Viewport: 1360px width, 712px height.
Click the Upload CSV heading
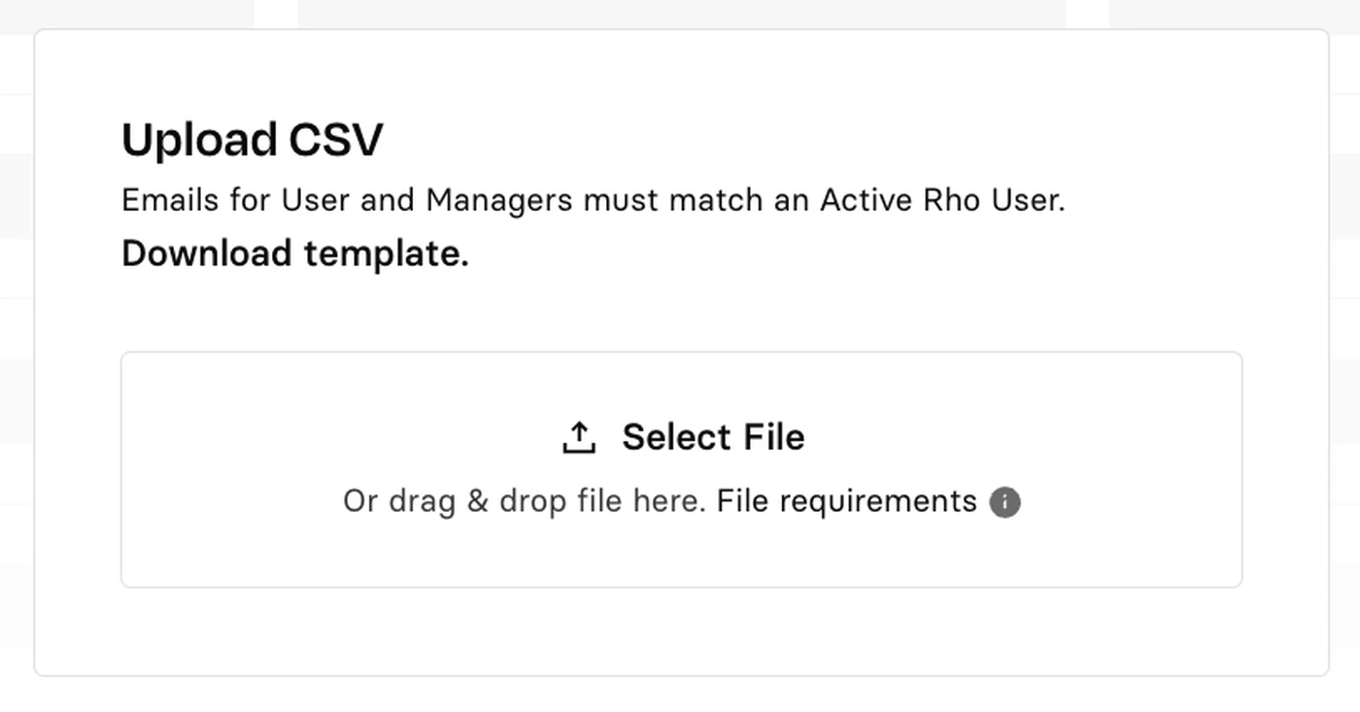click(x=253, y=140)
